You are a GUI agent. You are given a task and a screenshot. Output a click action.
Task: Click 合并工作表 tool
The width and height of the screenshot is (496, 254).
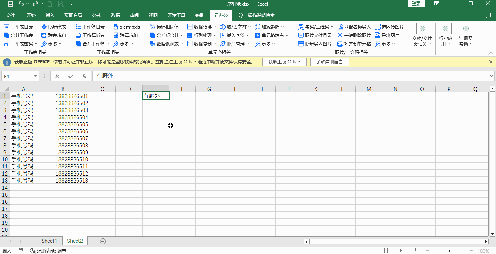(x=19, y=35)
